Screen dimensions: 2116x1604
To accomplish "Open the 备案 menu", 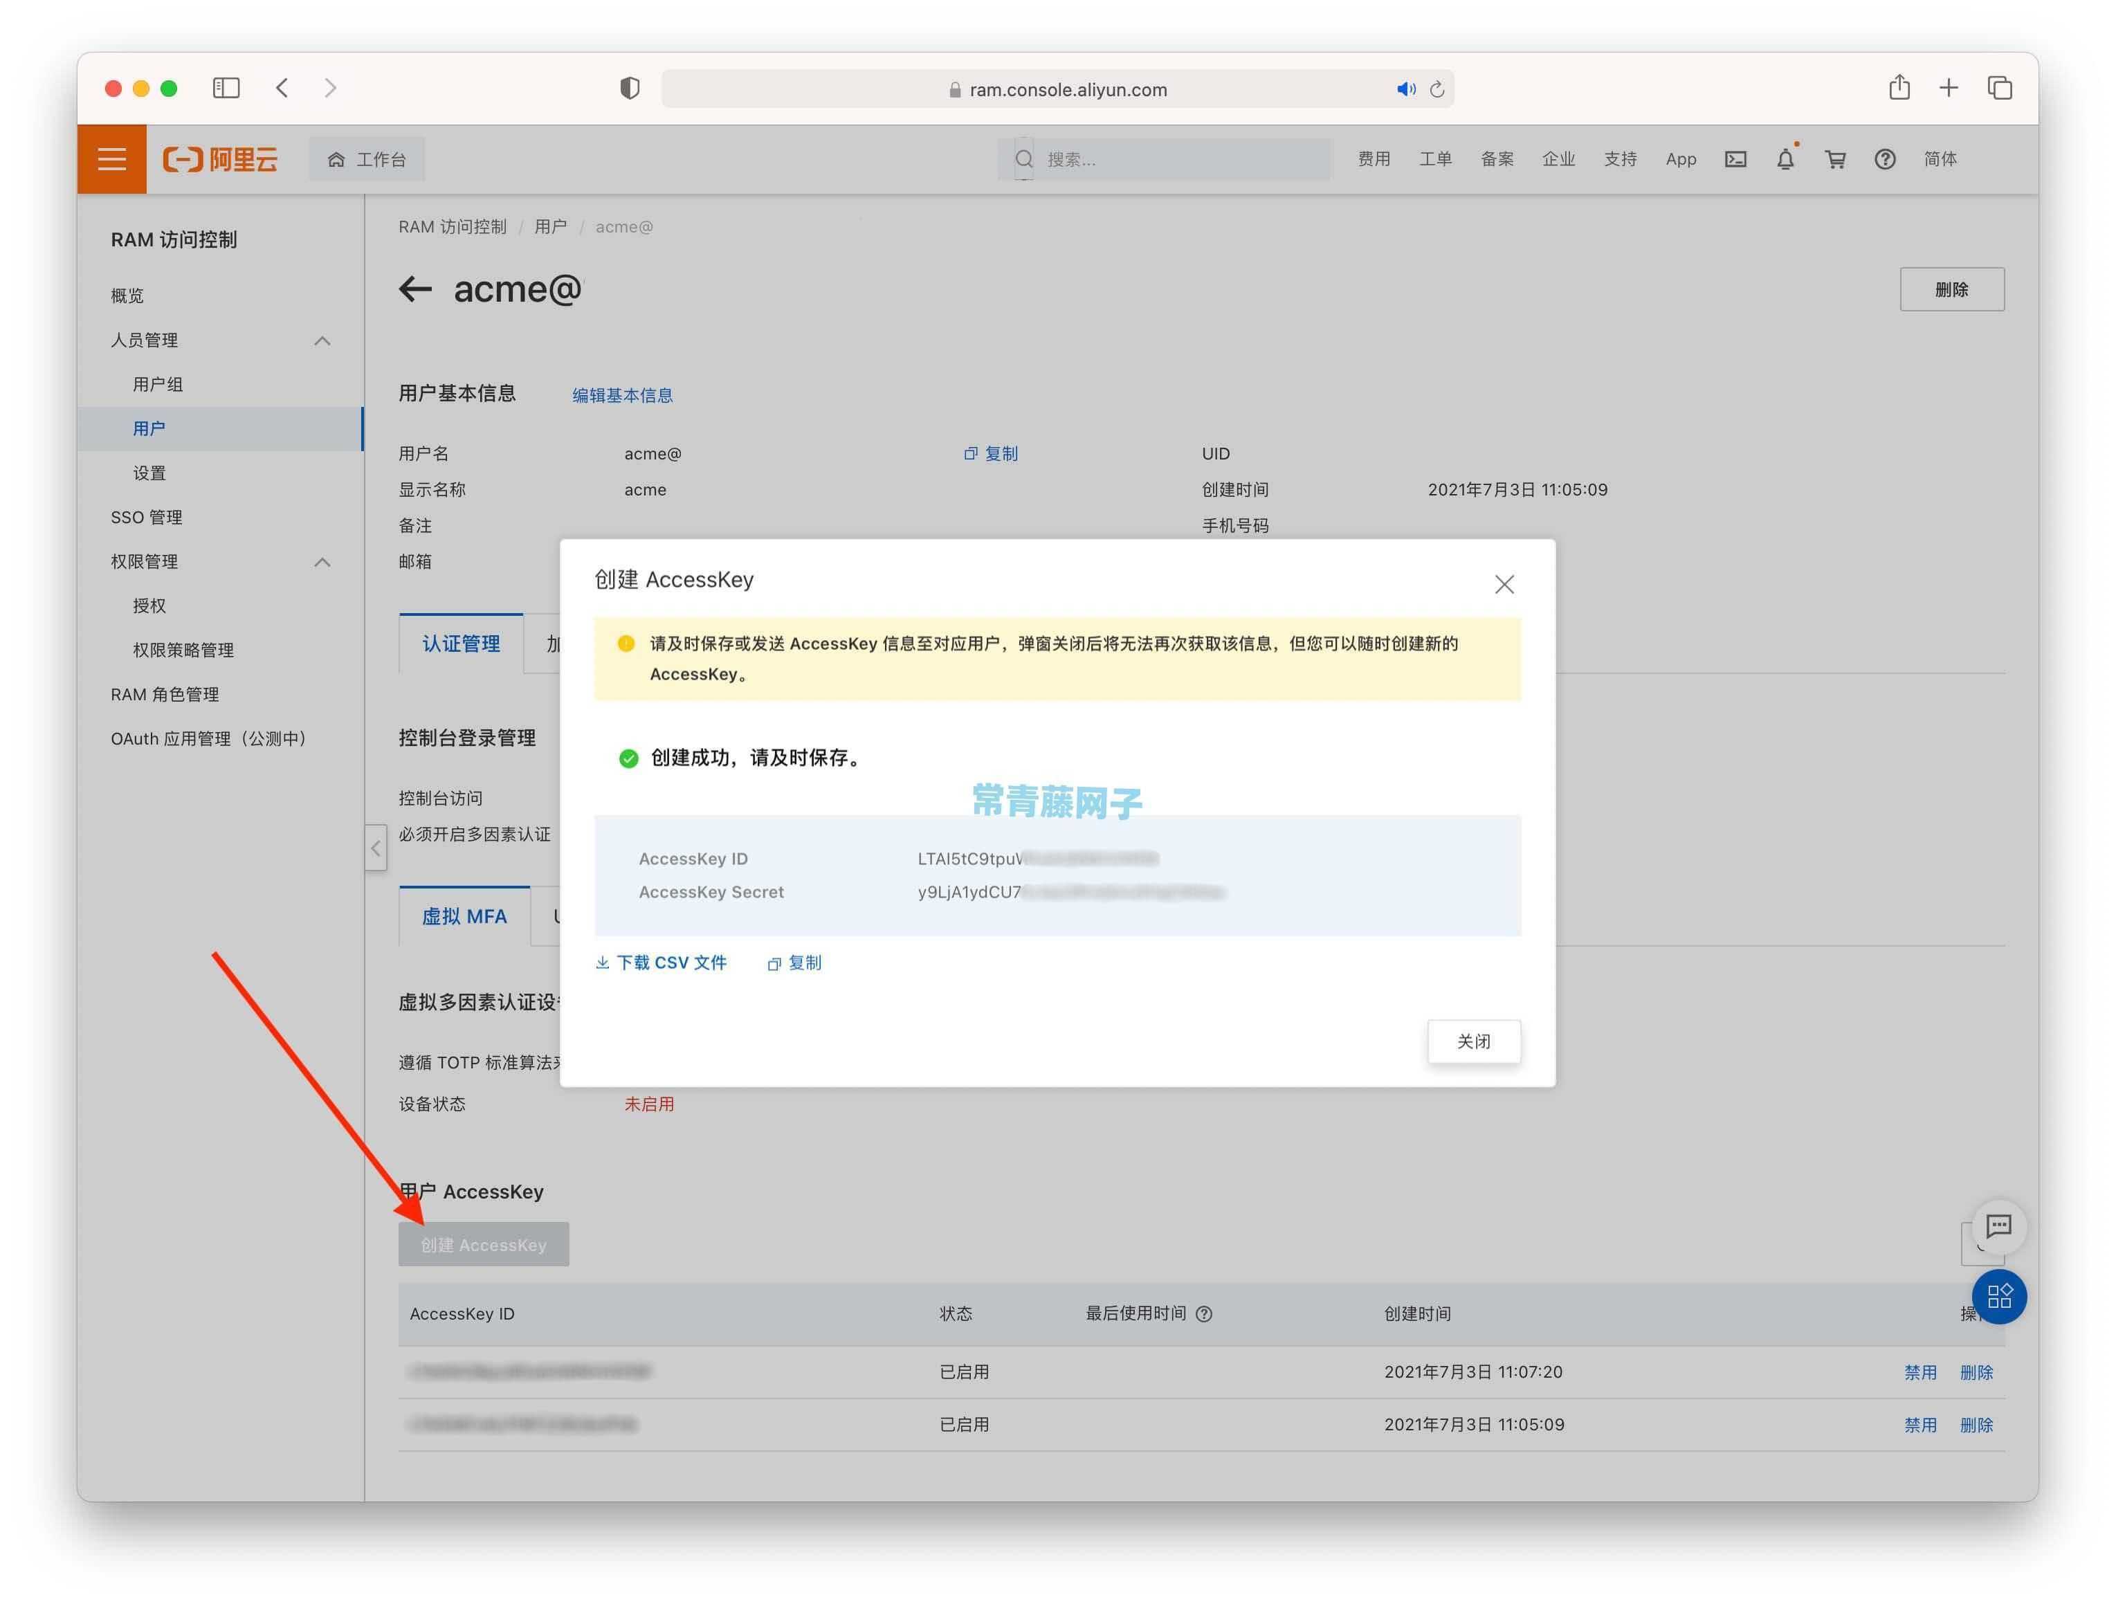I will [x=1497, y=158].
